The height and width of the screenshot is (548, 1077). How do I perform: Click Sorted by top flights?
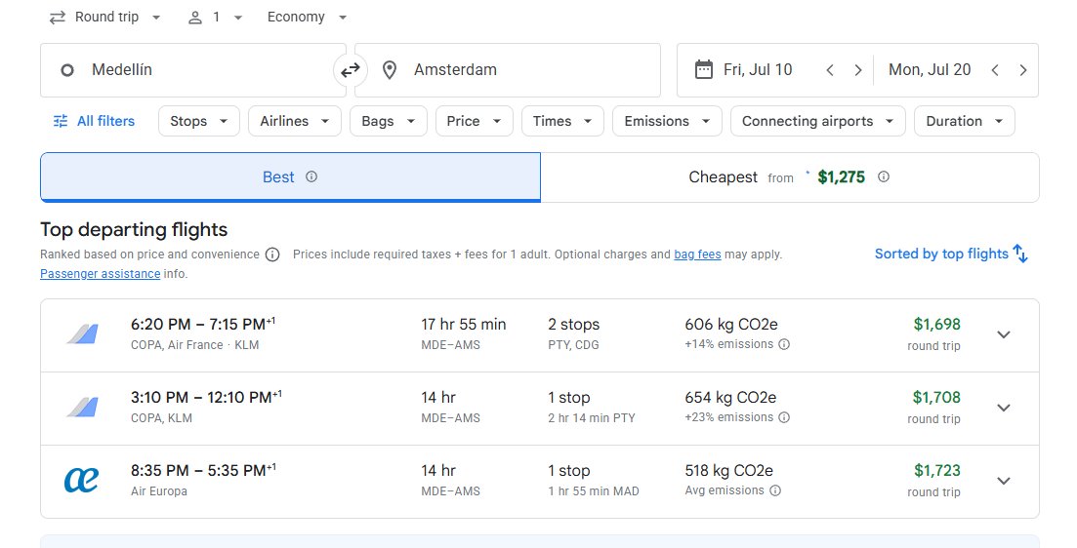click(x=941, y=254)
